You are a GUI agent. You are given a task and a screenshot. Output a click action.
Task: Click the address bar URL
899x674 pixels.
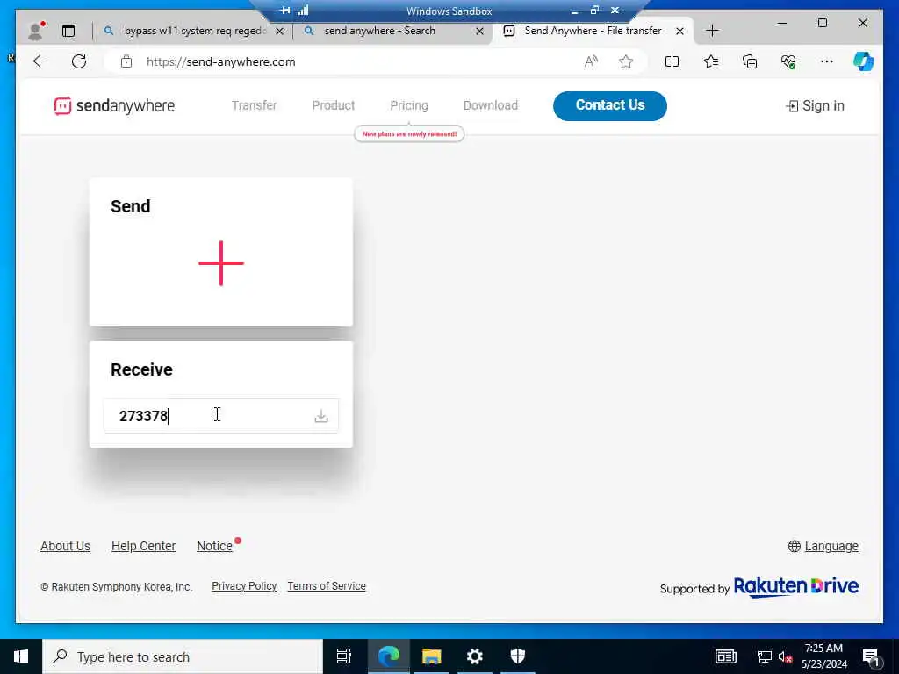[x=220, y=62]
